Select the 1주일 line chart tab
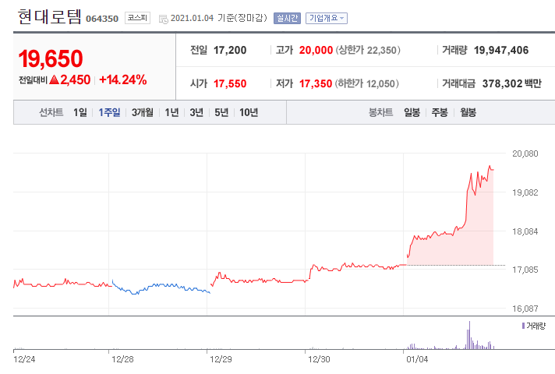This screenshot has height=374, width=555. (x=109, y=112)
